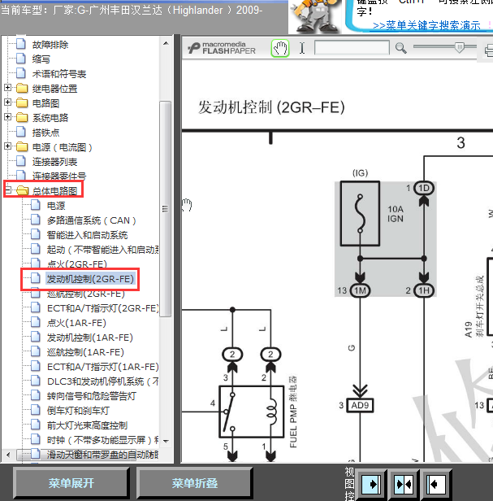The height and width of the screenshot is (501, 493).
Task: Expand the 电源（电流图）folder
Action: (7, 146)
